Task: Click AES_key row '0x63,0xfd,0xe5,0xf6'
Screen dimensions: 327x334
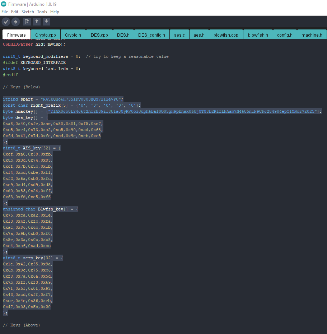Action: point(27,197)
